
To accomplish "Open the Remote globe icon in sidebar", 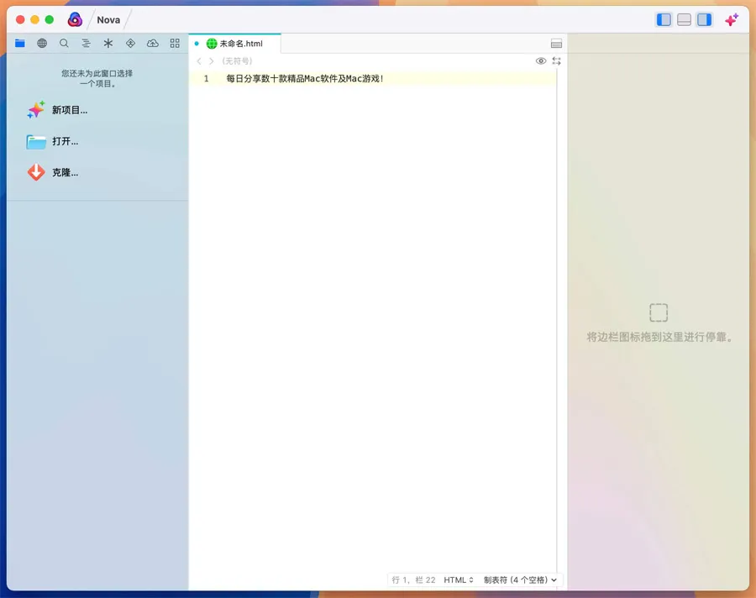I will tap(42, 43).
